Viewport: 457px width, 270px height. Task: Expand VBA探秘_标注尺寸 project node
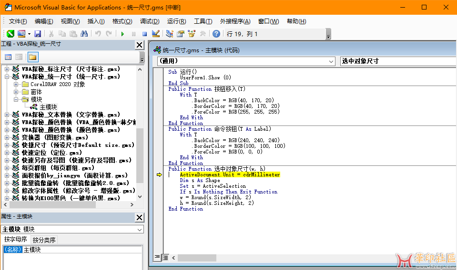click(7, 69)
